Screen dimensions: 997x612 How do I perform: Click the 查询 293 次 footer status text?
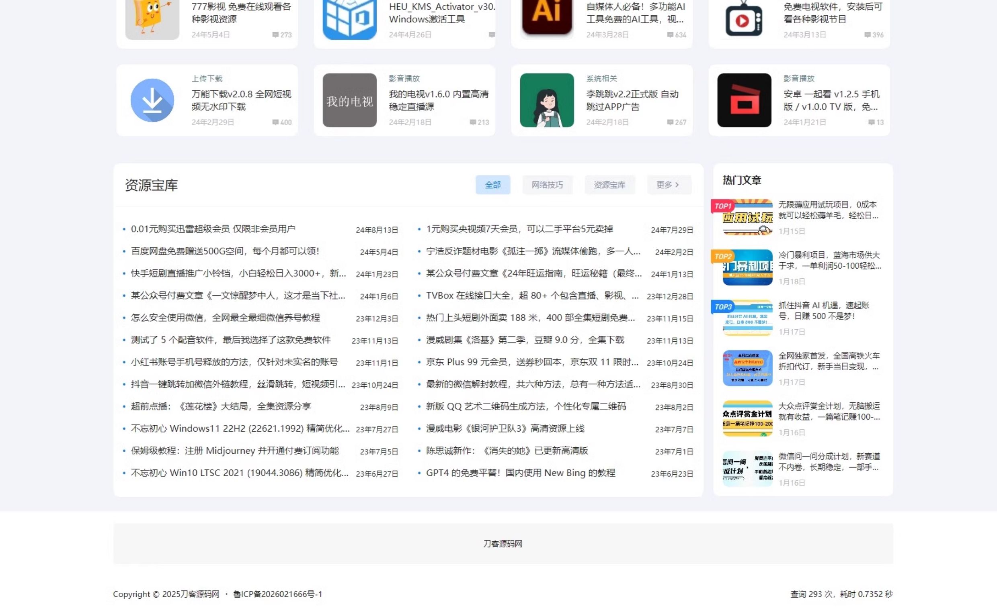pos(841,594)
